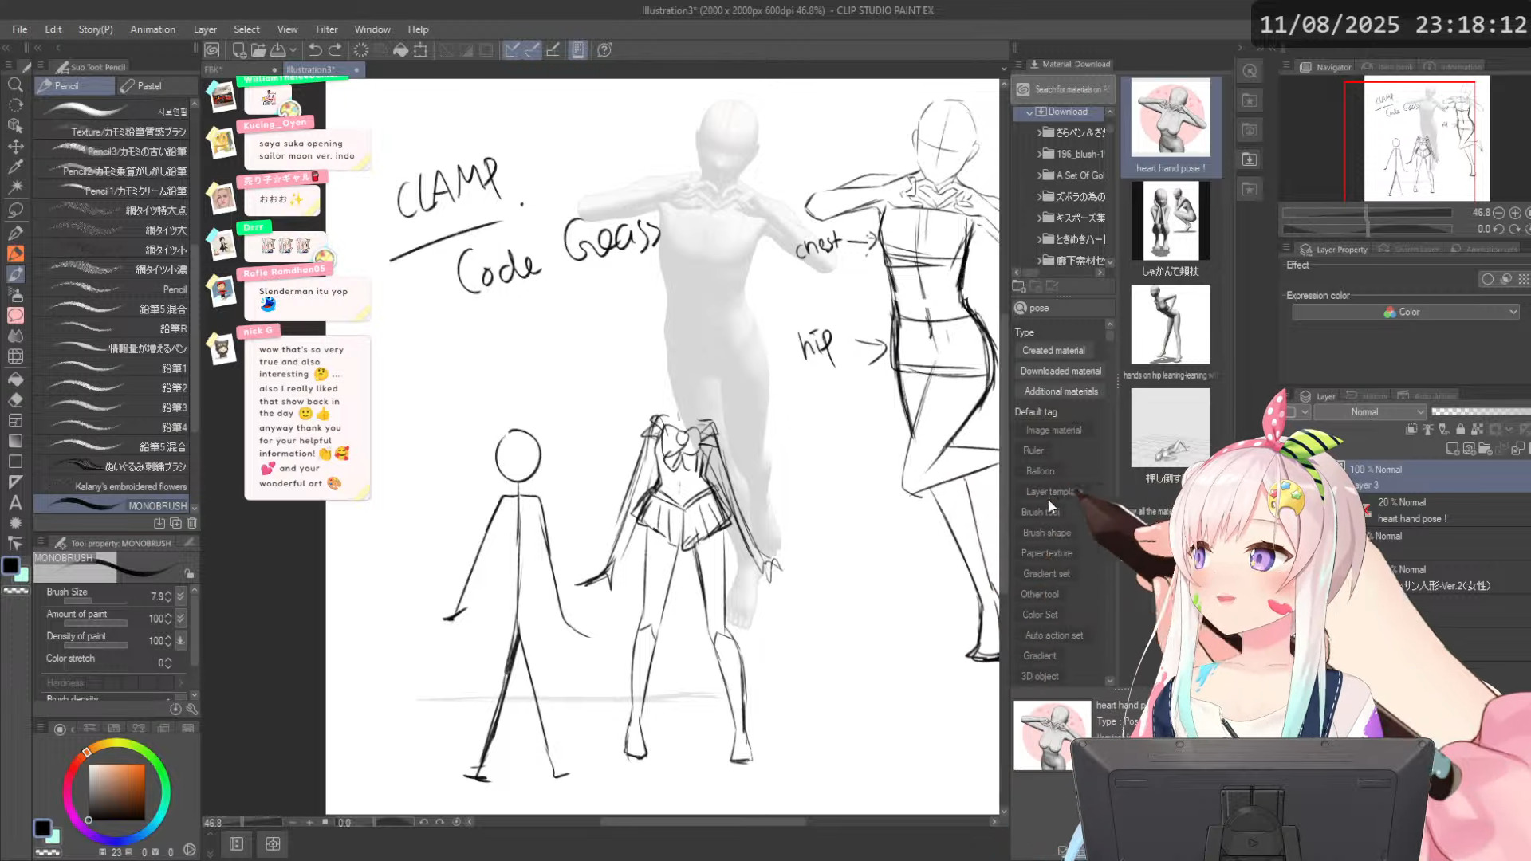Viewport: 1531px width, 861px height.
Task: Select the Text tool in the left toolbar
Action: pyautogui.click(x=15, y=503)
